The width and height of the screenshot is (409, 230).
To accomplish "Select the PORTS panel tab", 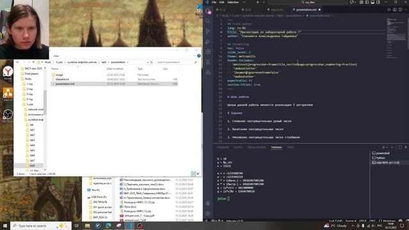I will pyautogui.click(x=290, y=148).
